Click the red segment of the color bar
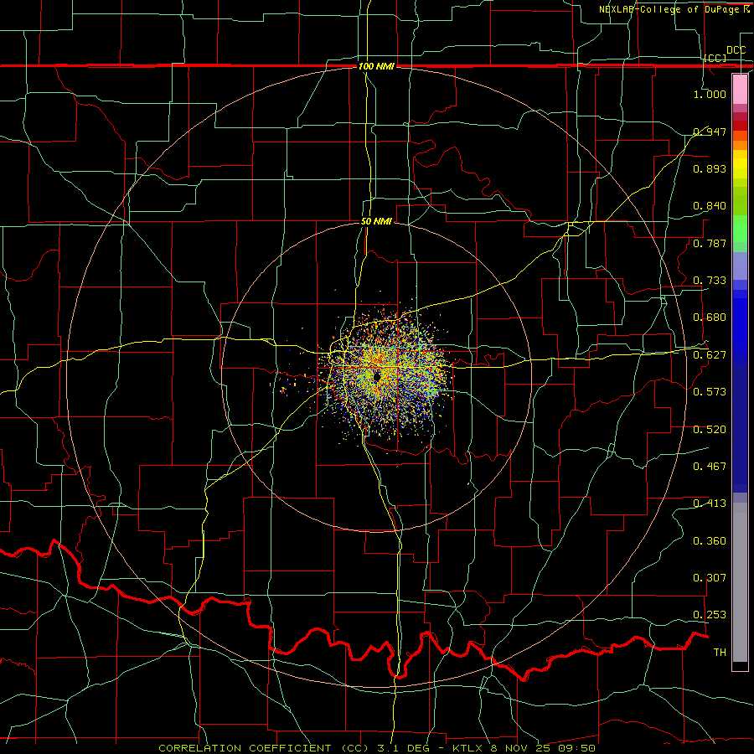Viewport: 754px width, 754px height. coord(740,126)
